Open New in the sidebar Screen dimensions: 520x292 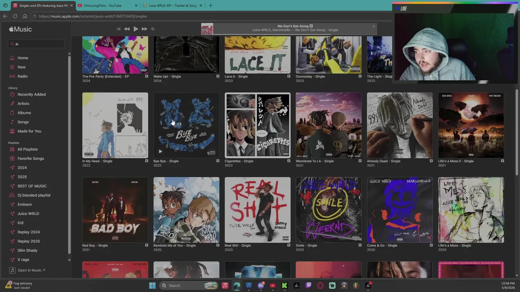coord(22,67)
